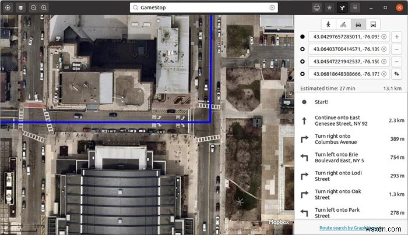Select bicycle route mode
The image size is (408, 235).
pos(343,24)
